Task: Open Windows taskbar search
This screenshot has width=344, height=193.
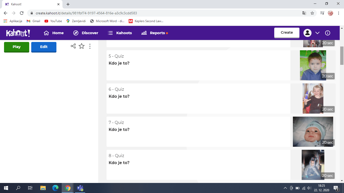Action: pyautogui.click(x=18, y=188)
